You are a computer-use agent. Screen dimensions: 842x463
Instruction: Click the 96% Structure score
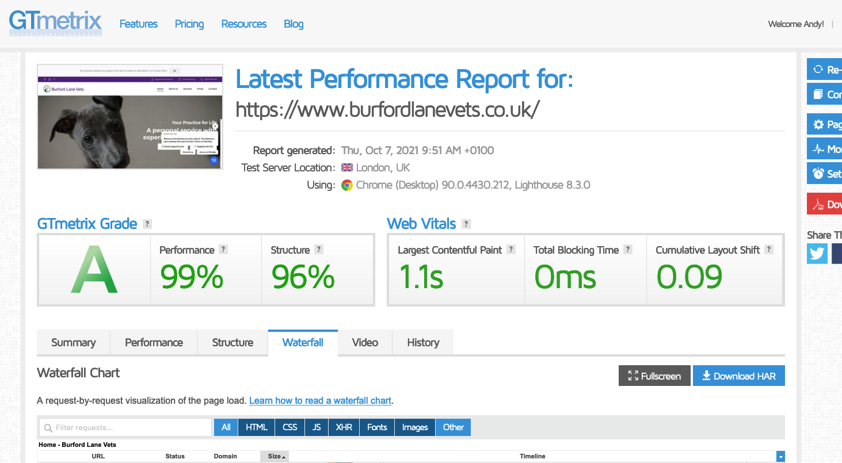click(x=303, y=277)
